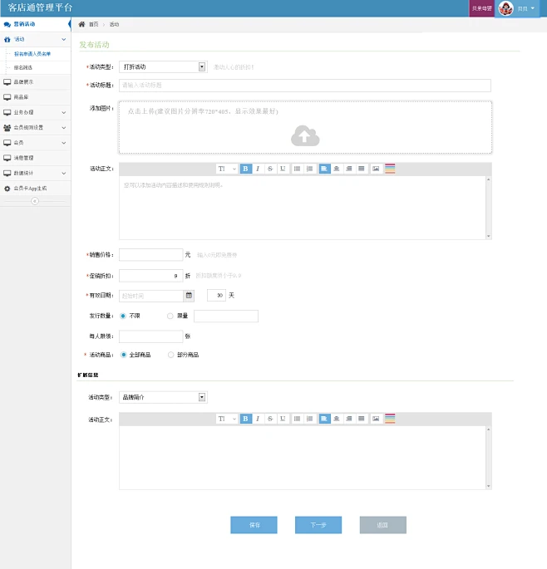This screenshot has width=547, height=569.
Task: Apply underline in the 扩展信息 editor toolbar
Action: (x=283, y=419)
